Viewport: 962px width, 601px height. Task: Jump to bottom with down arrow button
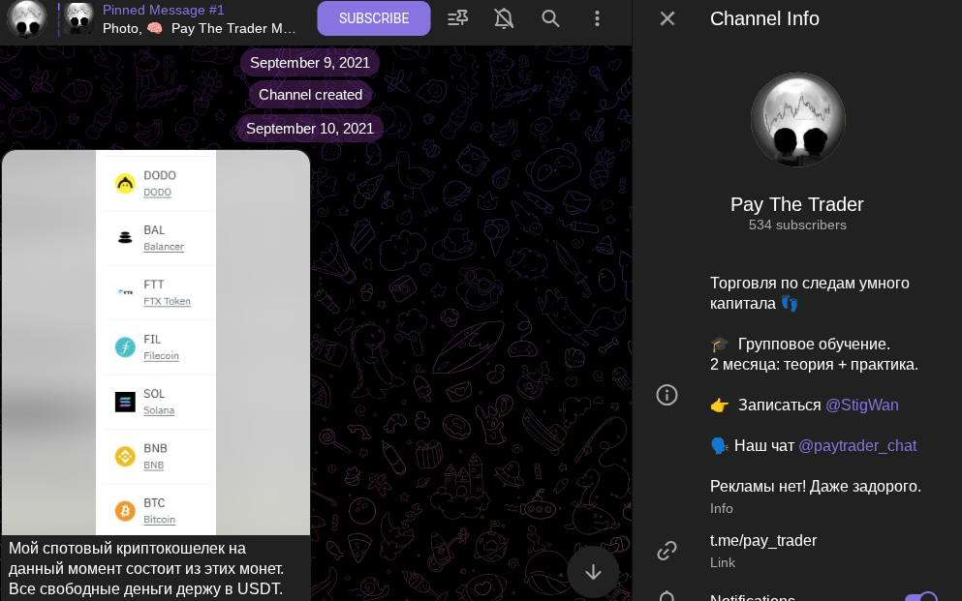(x=593, y=572)
